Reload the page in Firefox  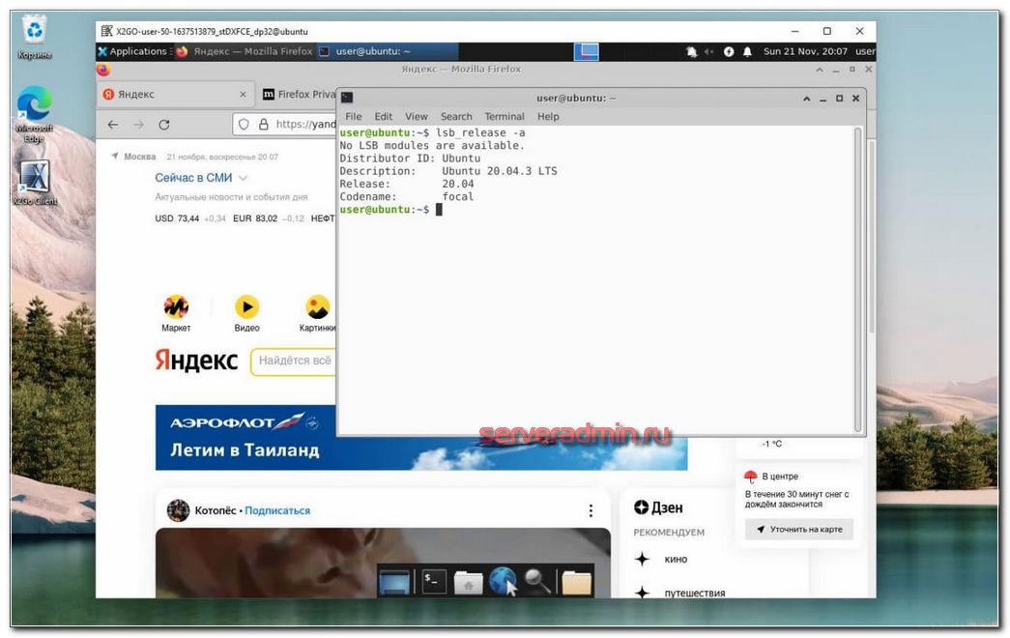tap(164, 125)
